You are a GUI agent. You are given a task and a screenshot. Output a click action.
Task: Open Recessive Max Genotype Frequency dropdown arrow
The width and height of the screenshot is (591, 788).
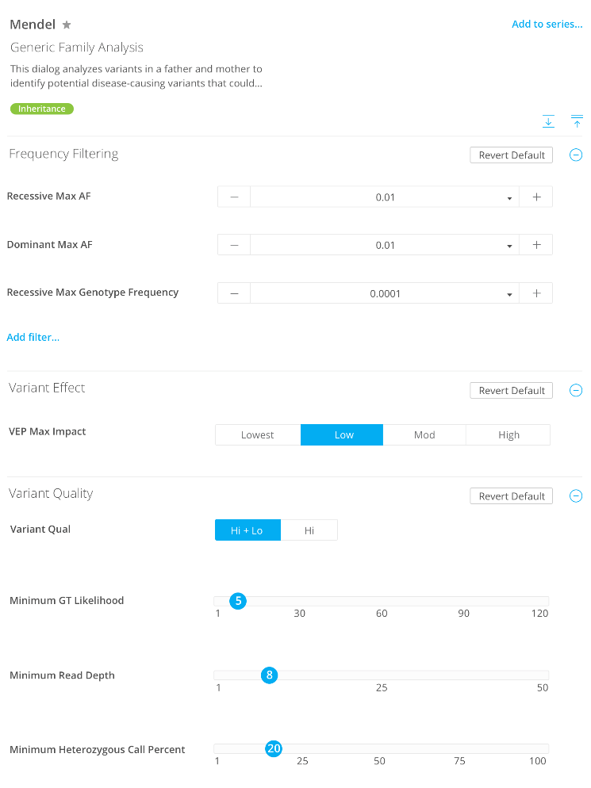coord(509,294)
